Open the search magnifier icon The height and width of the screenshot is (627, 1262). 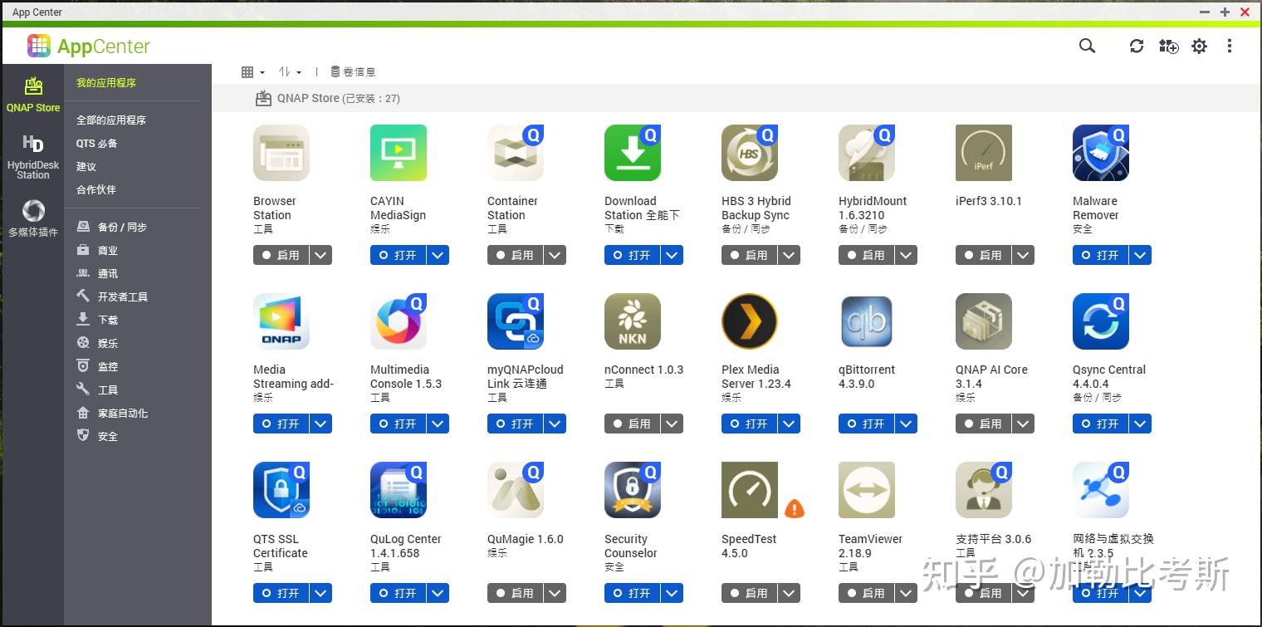tap(1087, 47)
